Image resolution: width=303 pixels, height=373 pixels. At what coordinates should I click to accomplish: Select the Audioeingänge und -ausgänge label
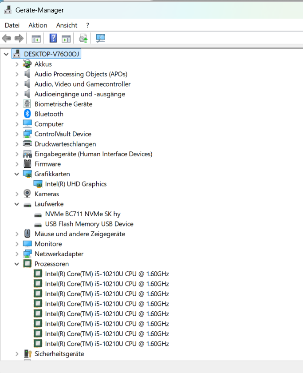coord(80,94)
